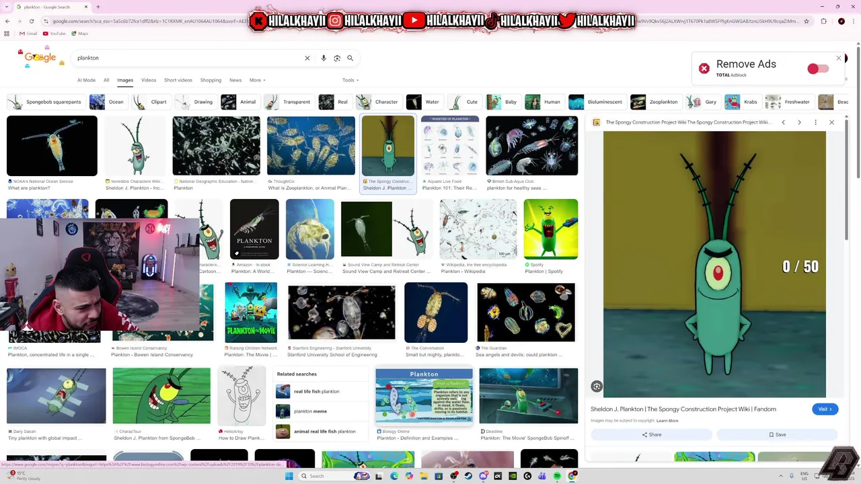Expand the More search filters dropdown
Screen dimensions: 861x484
pyautogui.click(x=258, y=80)
